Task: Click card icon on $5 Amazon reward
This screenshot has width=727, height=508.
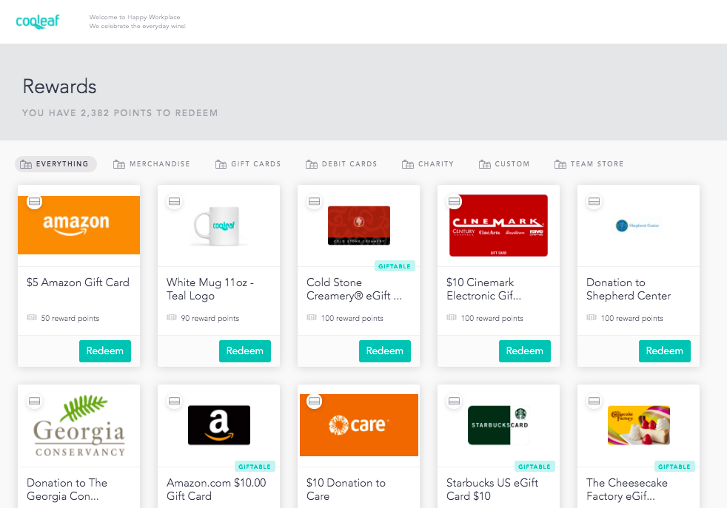Action: pyautogui.click(x=34, y=201)
